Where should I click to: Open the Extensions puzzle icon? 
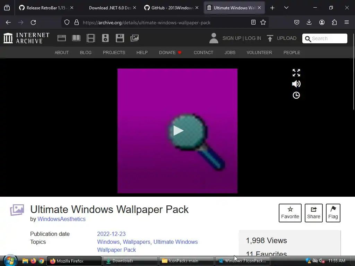tap(334, 23)
